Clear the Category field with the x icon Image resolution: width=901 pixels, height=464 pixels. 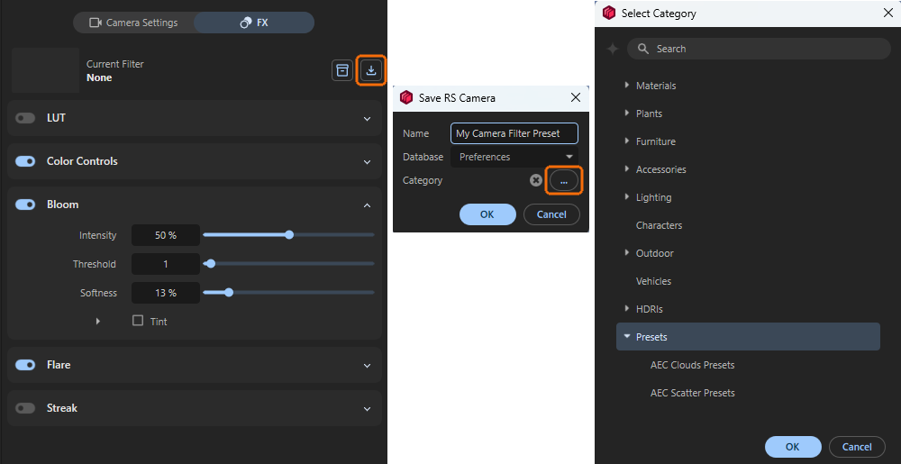535,180
